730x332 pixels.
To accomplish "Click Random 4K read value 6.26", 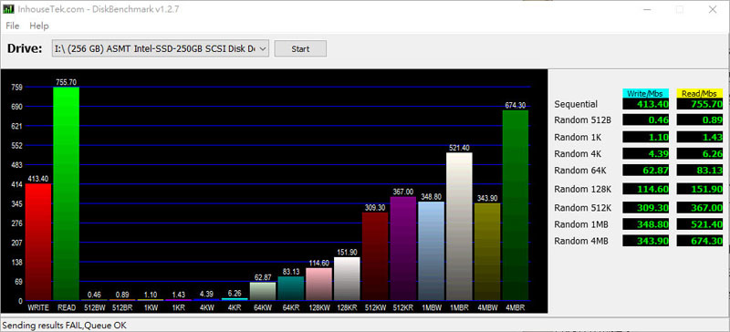I will point(699,153).
